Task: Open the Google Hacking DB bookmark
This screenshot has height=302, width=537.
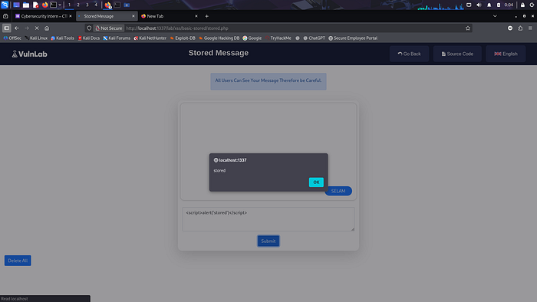Action: (219, 38)
